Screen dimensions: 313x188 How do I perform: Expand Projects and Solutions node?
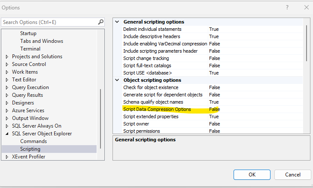click(x=7, y=57)
